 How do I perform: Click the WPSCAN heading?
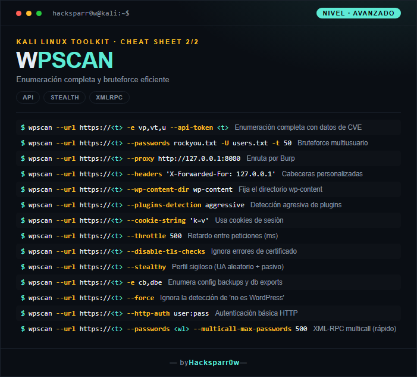pyautogui.click(x=65, y=60)
